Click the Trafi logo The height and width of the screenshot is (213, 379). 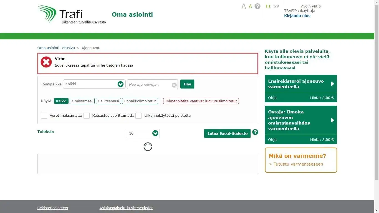click(72, 14)
